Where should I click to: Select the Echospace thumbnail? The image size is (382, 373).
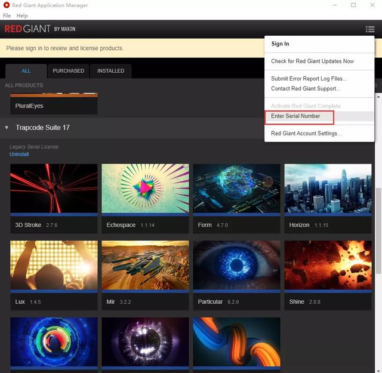click(x=145, y=189)
